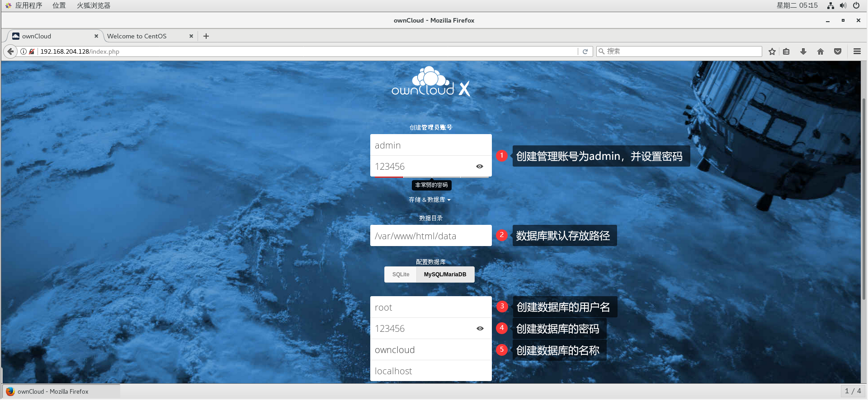Click Firefox icon in bottom taskbar
The image size is (868, 400).
coord(10,391)
